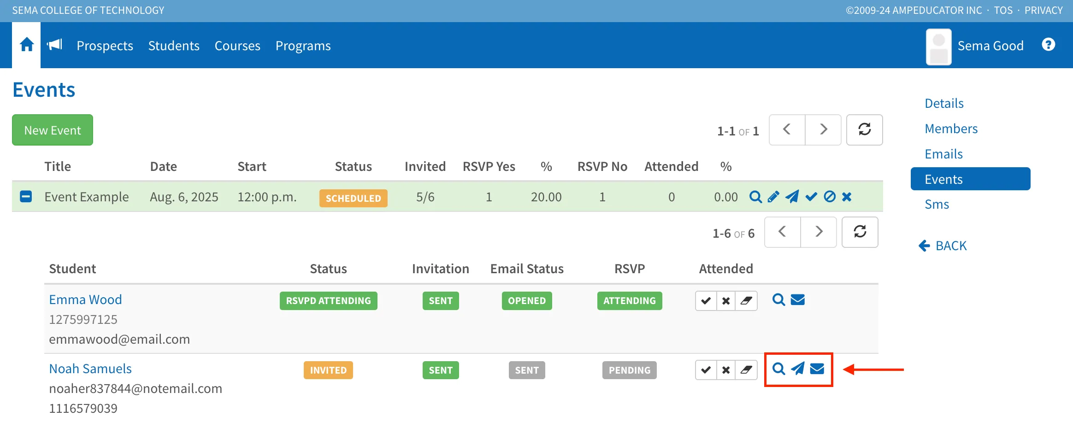The height and width of the screenshot is (422, 1073).
Task: Resend invitation to Noah Samuels paper plane
Action: 798,369
